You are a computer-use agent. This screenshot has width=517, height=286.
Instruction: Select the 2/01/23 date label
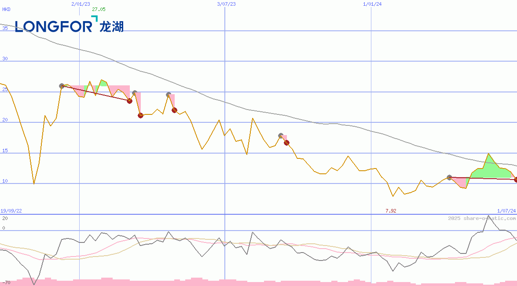coord(81,4)
